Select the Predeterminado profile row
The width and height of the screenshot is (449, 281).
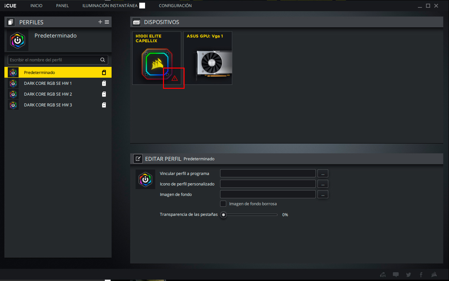[x=58, y=72]
